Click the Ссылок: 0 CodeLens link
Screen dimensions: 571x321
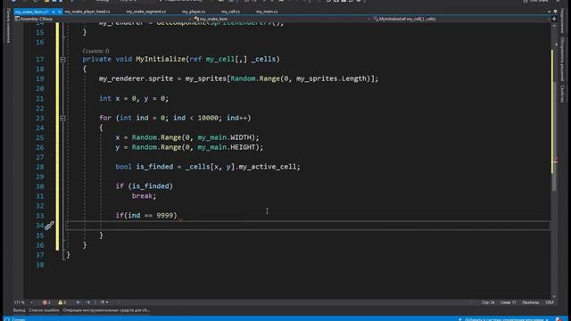[x=95, y=51]
